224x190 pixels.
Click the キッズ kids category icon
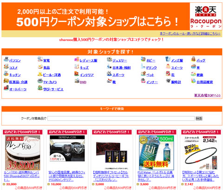77,66
